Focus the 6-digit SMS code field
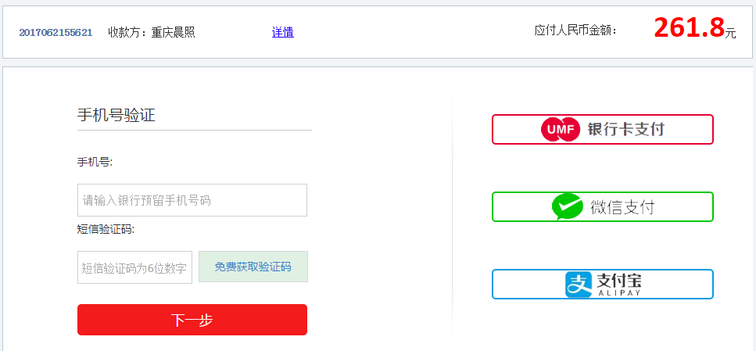756x351 pixels. (x=134, y=267)
